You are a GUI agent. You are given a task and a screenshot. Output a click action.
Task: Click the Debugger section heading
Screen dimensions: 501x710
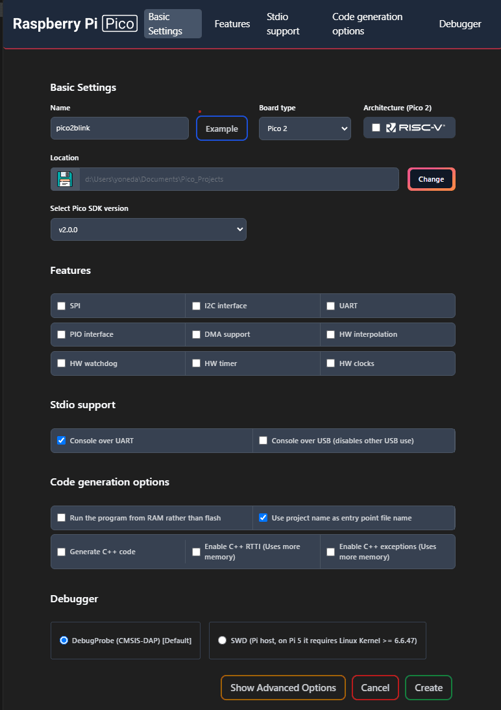(74, 598)
